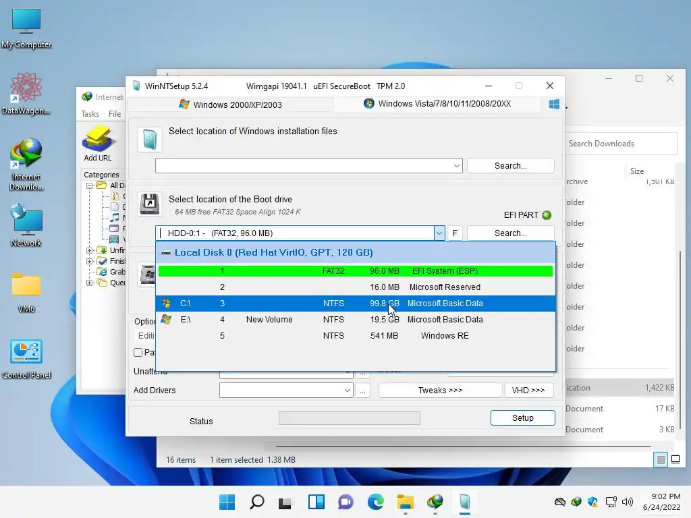Open File menu in Internet Download Manager
This screenshot has height=518, width=691.
(x=115, y=113)
